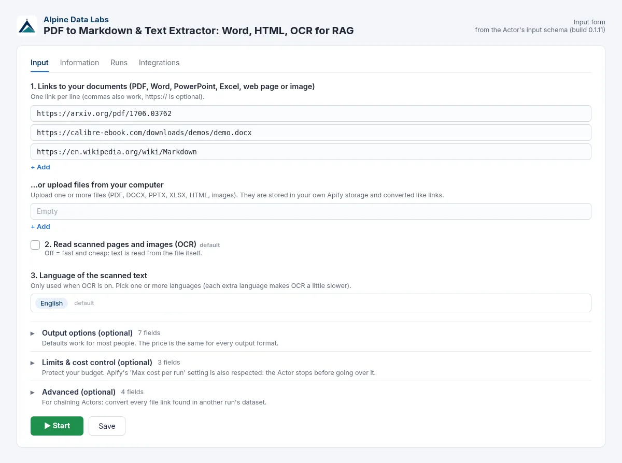Click the calibre-ebook demo.docx link field
This screenshot has height=463, width=622.
311,133
